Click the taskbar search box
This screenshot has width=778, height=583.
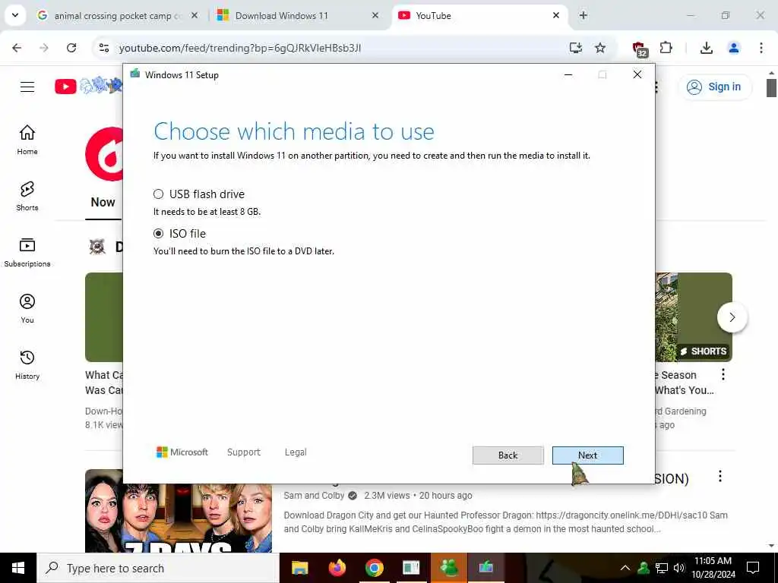(x=158, y=568)
